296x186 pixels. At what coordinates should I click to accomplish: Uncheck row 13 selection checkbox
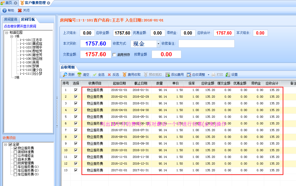(x=76, y=170)
